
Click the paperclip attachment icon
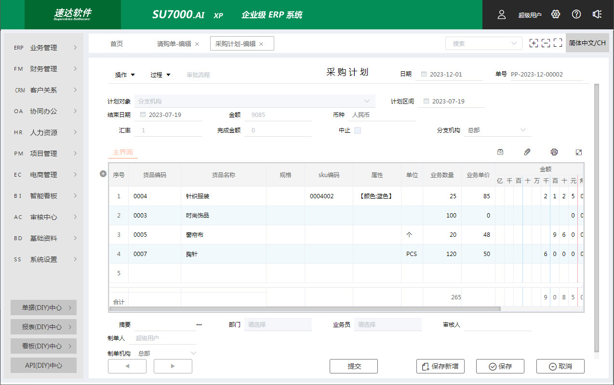[x=527, y=152]
